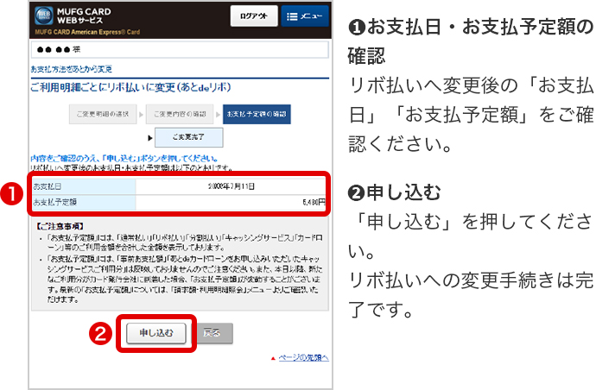
Task: Click the red number 1 marker
Action: [x=12, y=192]
